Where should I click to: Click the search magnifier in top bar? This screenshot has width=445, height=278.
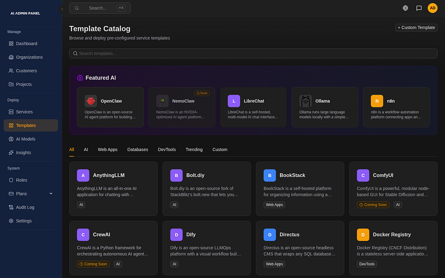pos(76,8)
